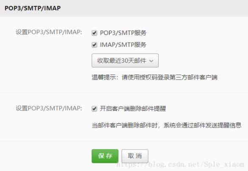
Task: Open the blog.csdn.net watermark URL
Action: (x=180, y=165)
